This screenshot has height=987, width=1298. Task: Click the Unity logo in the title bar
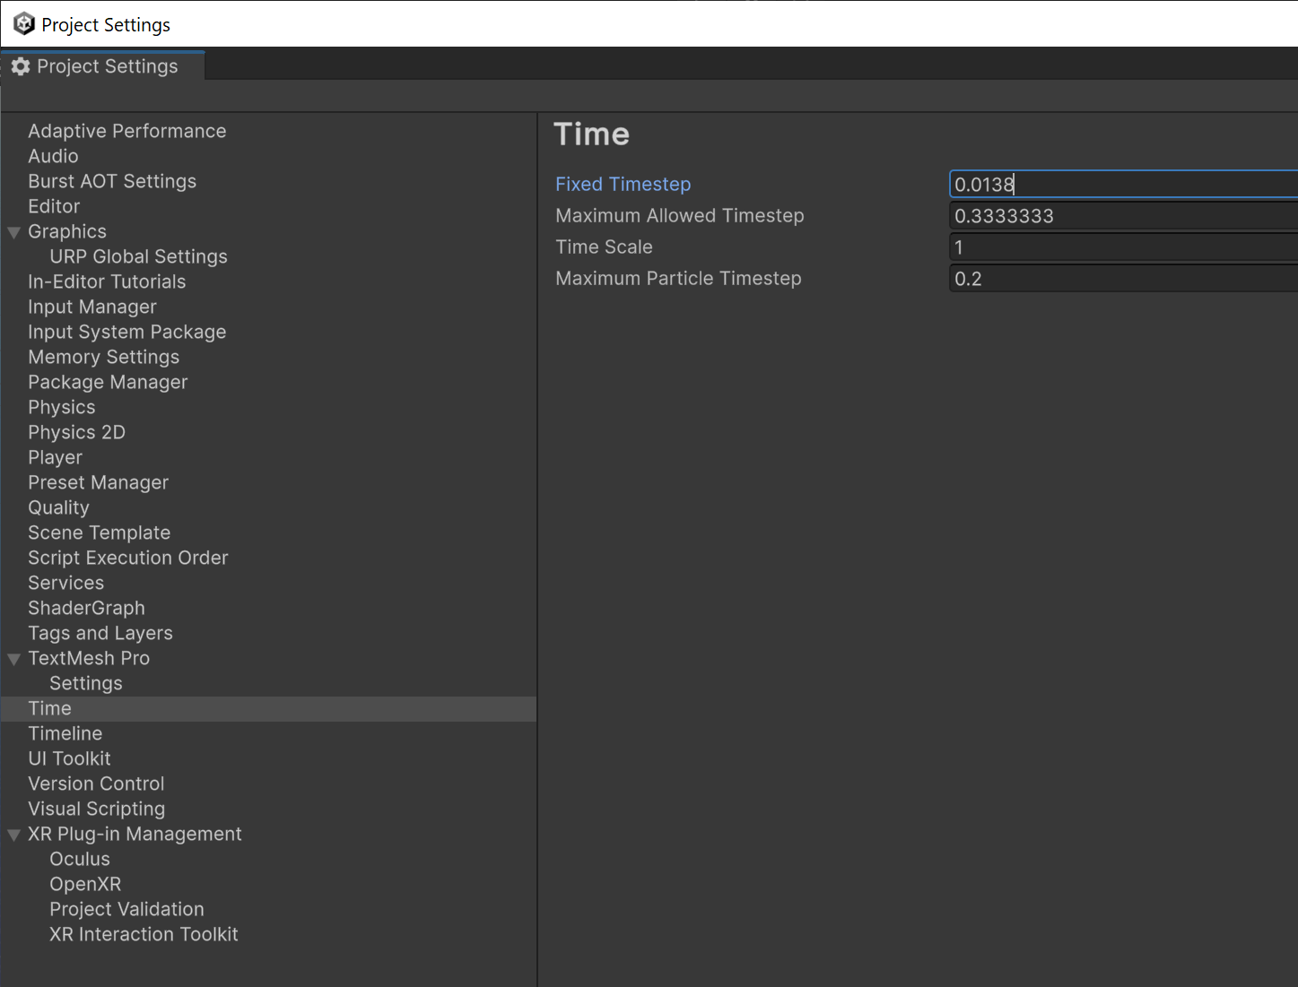24,23
